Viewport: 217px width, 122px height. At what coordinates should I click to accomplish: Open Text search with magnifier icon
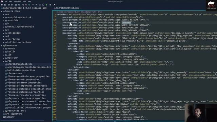click(x=23, y=5)
